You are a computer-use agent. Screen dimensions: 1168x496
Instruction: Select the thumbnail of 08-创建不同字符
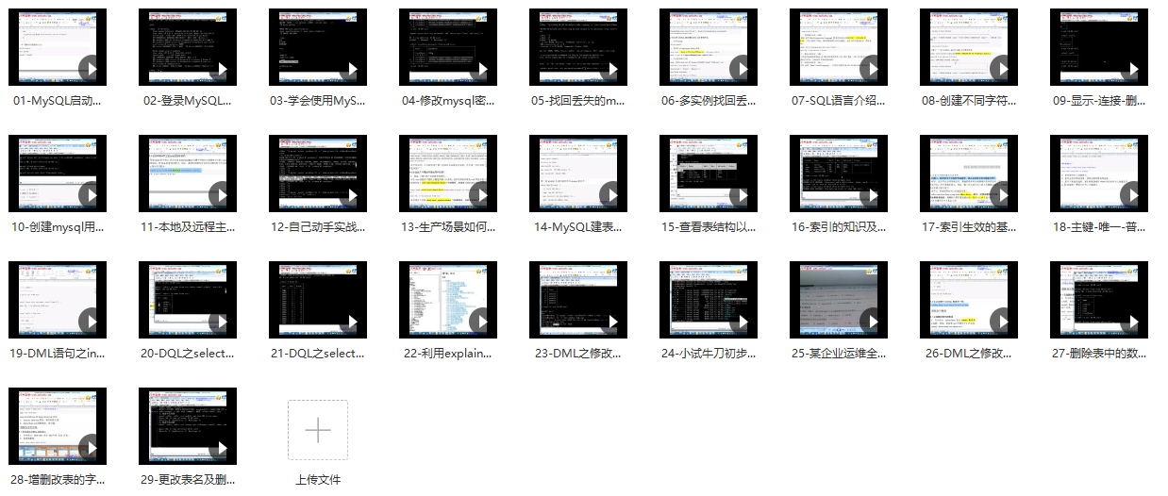point(969,47)
